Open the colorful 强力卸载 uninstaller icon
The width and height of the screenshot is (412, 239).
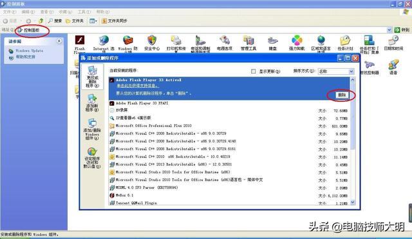(x=297, y=43)
